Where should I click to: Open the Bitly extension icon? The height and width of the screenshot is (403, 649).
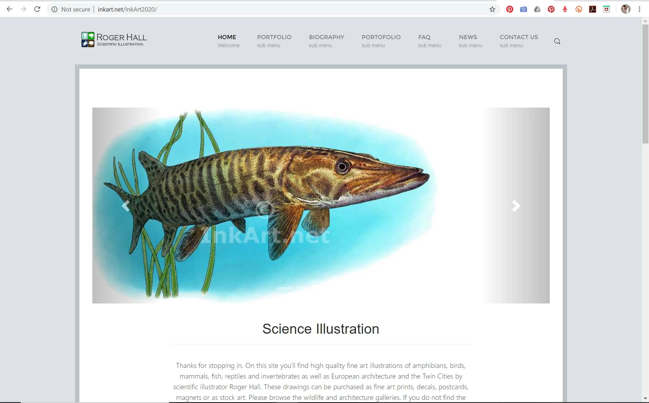pos(579,9)
